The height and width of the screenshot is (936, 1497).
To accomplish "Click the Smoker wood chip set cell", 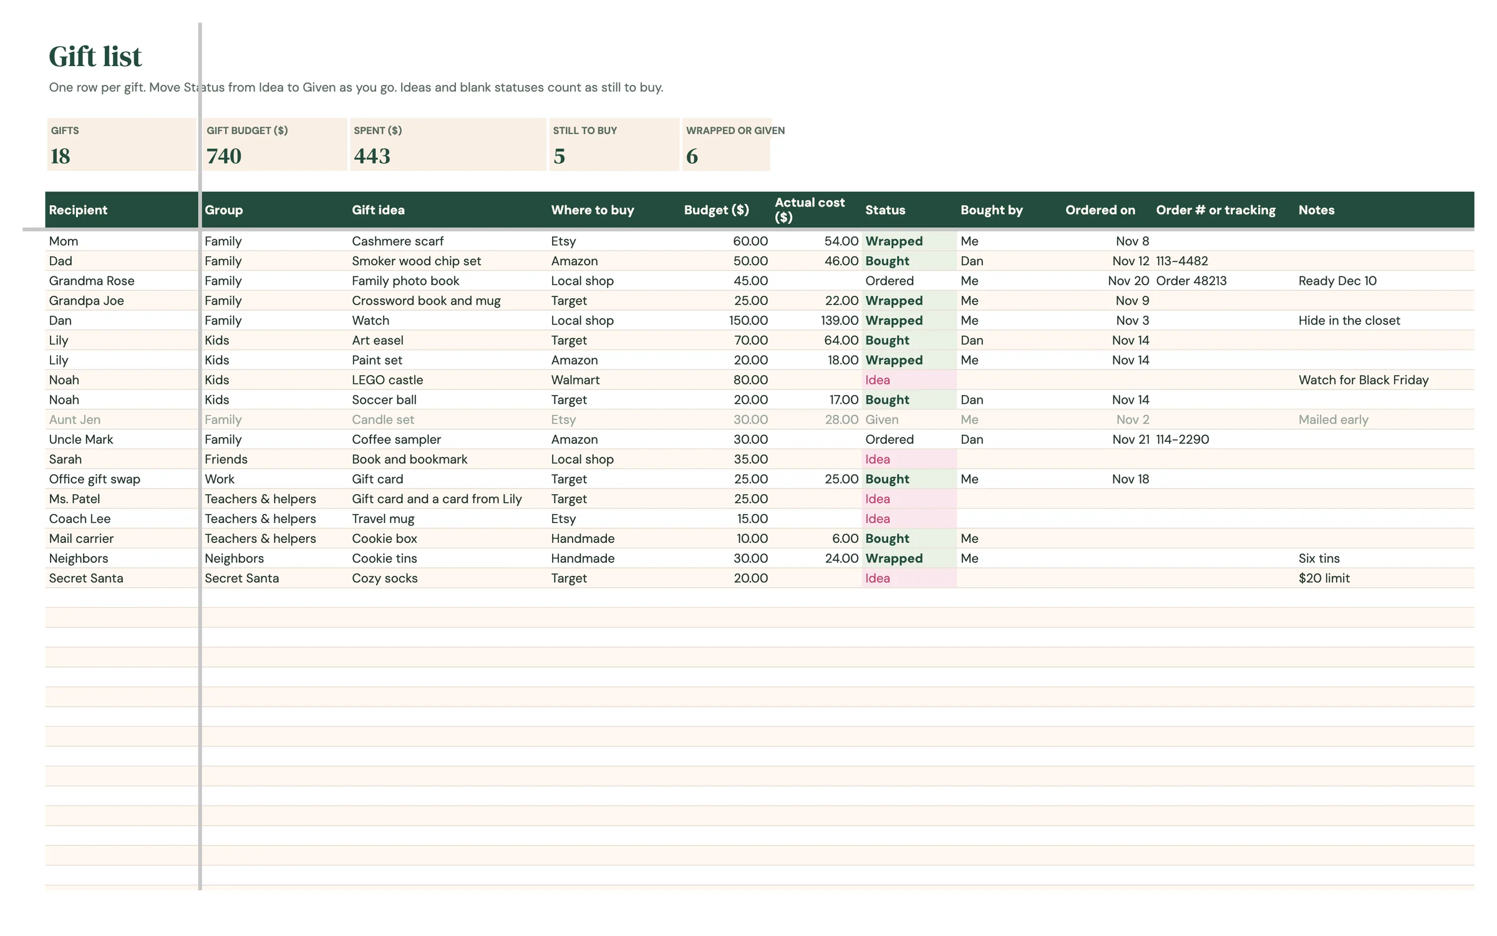I will tap(417, 261).
